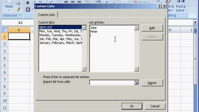Click the Delete button in dialog

click(152, 37)
